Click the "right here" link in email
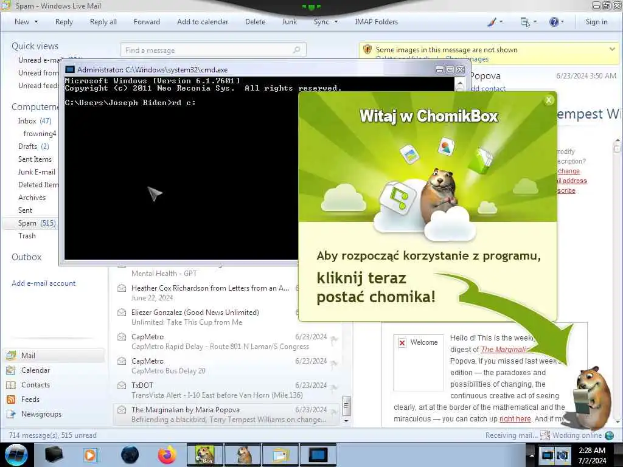 515,418
